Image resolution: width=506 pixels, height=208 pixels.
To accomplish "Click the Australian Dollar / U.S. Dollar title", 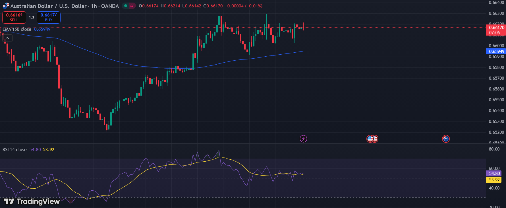I will point(48,6).
